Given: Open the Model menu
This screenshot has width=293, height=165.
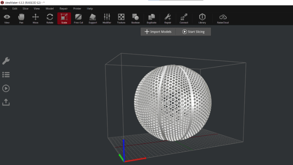Looking at the screenshot, I should pos(50,9).
